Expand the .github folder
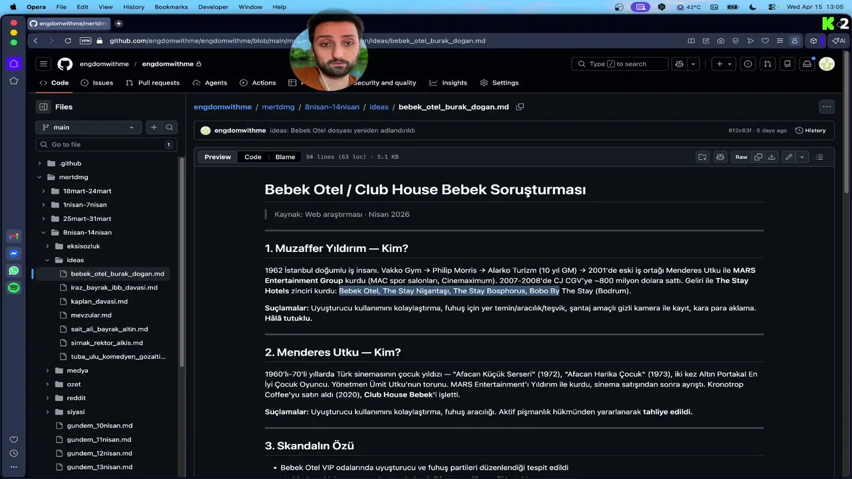The height and width of the screenshot is (479, 852). pyautogui.click(x=39, y=164)
